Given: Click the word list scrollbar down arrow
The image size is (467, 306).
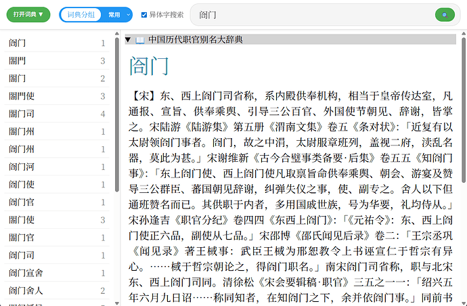Looking at the screenshot, I should tap(116, 303).
